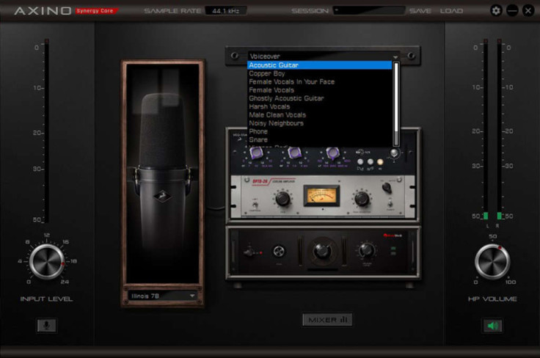Choose the Snare preset

coord(319,139)
